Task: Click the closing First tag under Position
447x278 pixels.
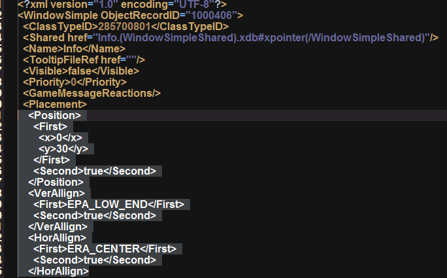Action: coord(52,160)
